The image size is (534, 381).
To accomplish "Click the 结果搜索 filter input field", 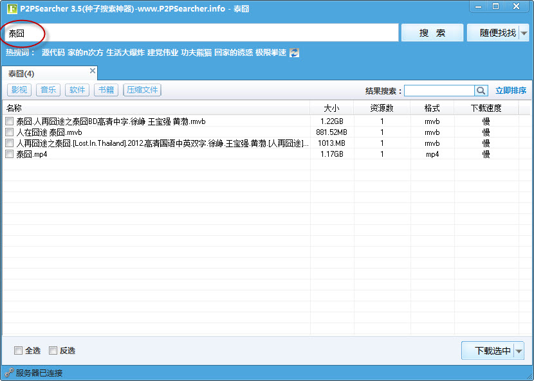I will [439, 91].
